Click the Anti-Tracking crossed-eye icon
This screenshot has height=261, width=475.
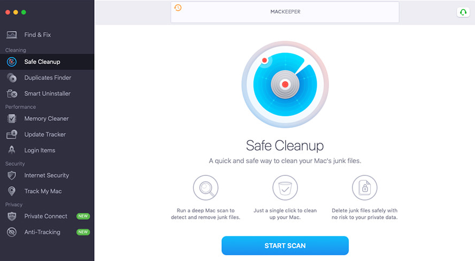[x=12, y=232]
